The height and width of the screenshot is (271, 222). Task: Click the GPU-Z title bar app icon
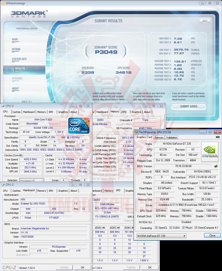pos(137,132)
